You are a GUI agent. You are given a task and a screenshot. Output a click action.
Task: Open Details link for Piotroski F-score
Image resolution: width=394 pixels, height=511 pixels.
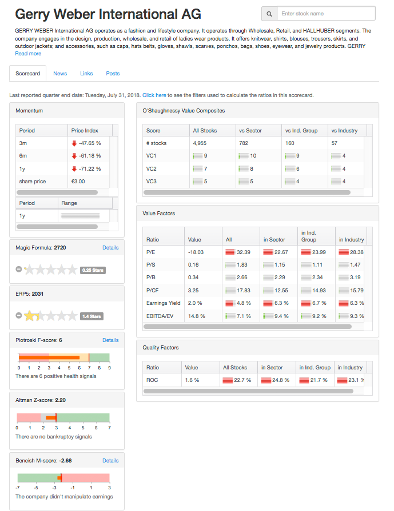pyautogui.click(x=110, y=340)
